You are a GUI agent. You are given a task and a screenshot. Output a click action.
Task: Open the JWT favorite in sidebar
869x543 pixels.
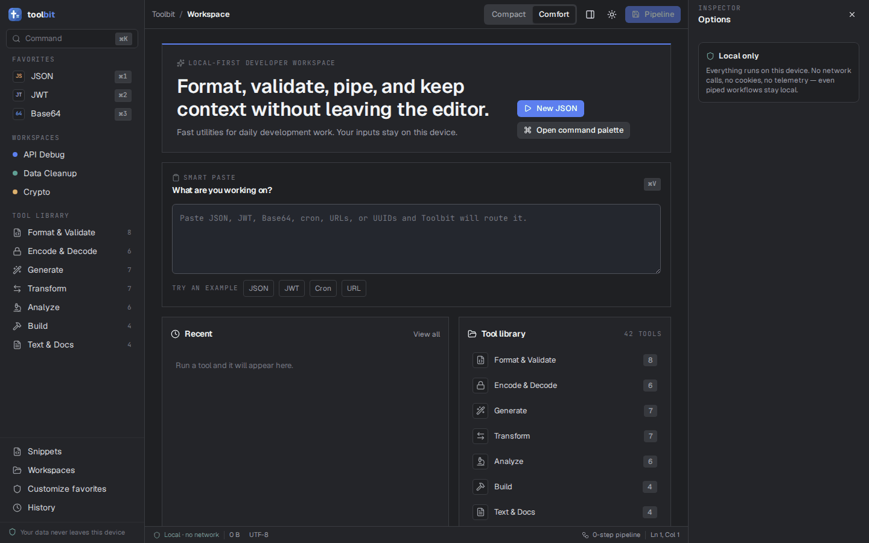[x=72, y=95]
